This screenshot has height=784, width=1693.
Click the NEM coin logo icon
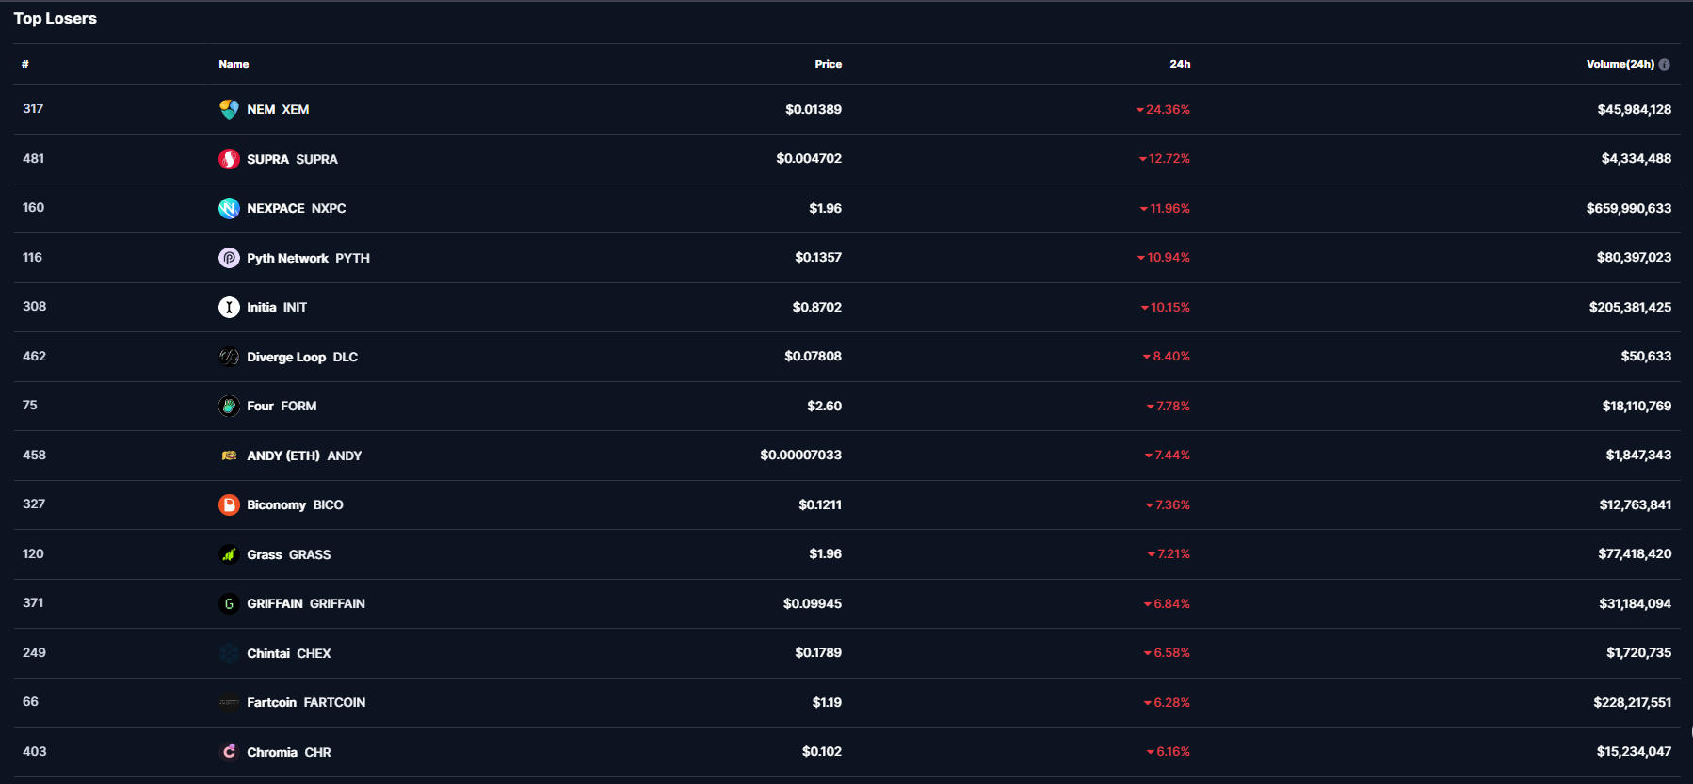tap(229, 109)
